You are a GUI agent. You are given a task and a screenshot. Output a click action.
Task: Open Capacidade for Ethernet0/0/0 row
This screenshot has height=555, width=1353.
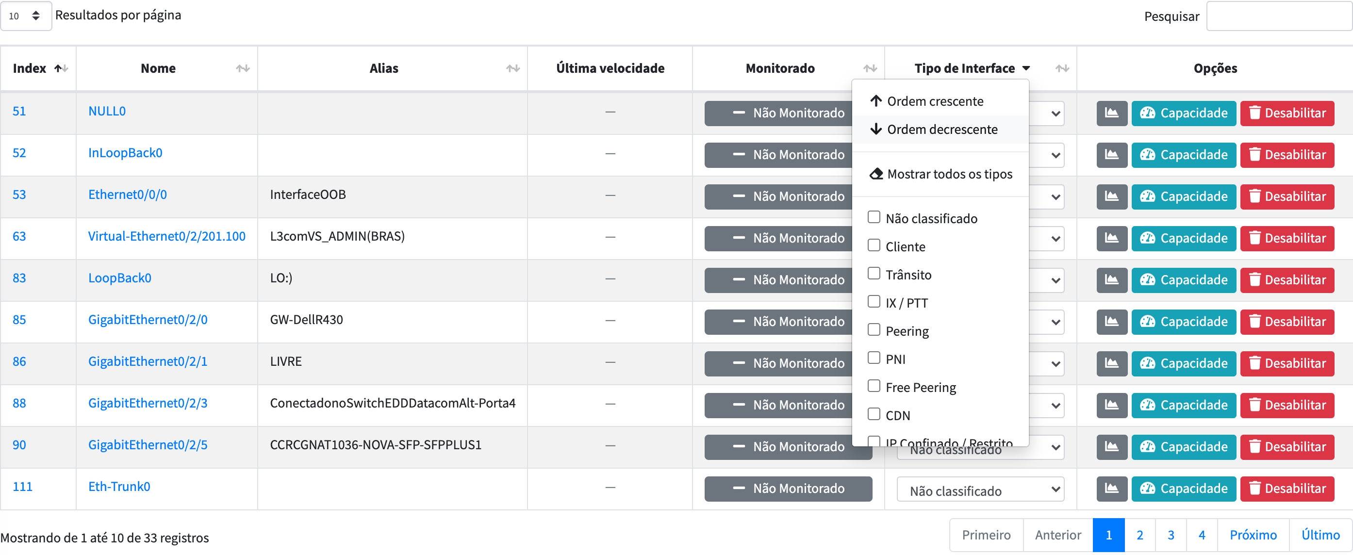(1183, 196)
